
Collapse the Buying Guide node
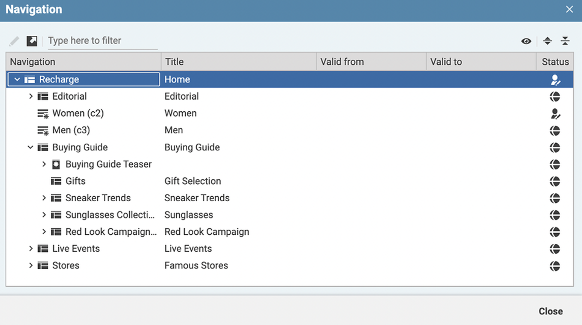[30, 147]
